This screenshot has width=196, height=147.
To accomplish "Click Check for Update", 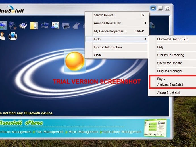I will pos(173,63).
